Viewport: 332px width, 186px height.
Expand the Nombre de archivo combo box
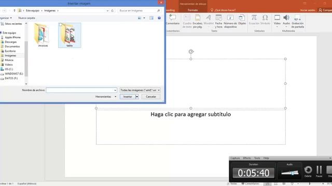point(115,90)
